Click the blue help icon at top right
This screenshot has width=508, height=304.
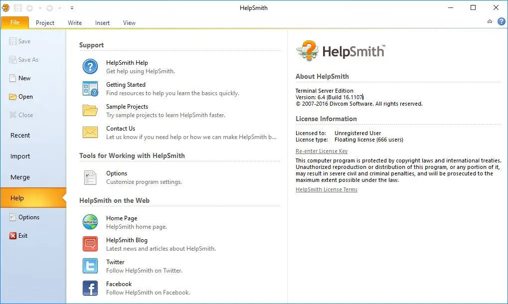pyautogui.click(x=501, y=21)
